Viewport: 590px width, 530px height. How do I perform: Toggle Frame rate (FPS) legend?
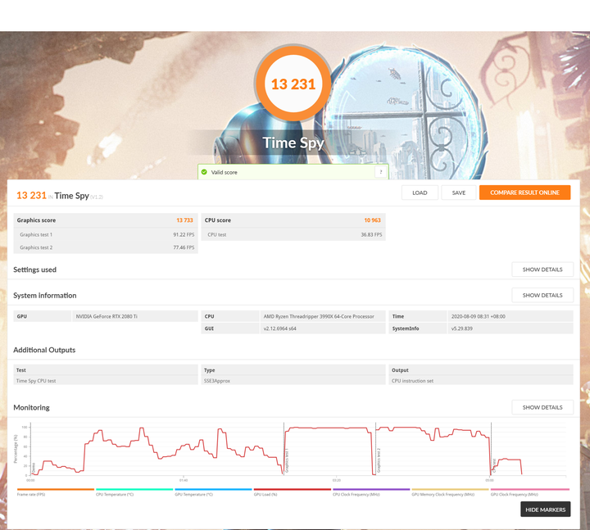(x=56, y=492)
